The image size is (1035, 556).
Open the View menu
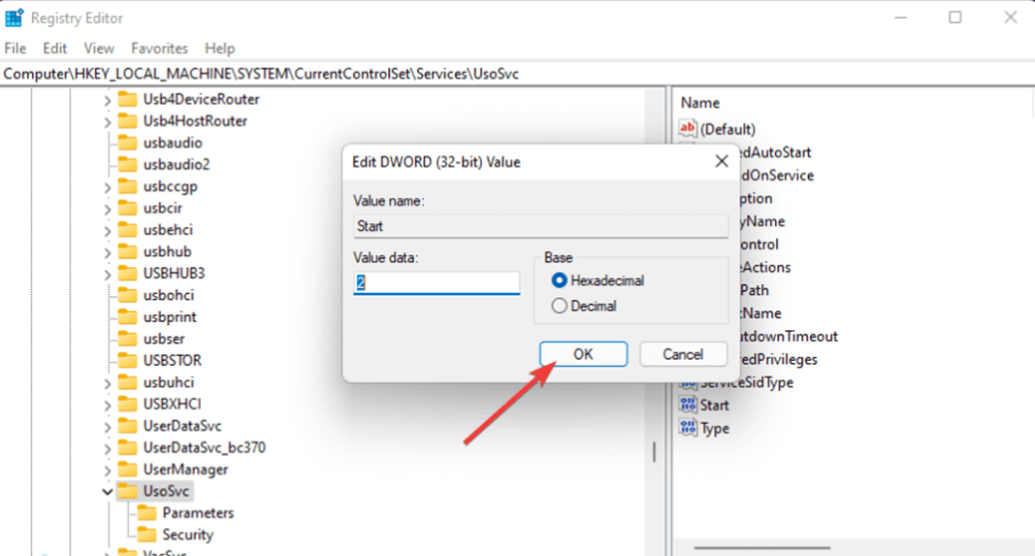[x=99, y=49]
